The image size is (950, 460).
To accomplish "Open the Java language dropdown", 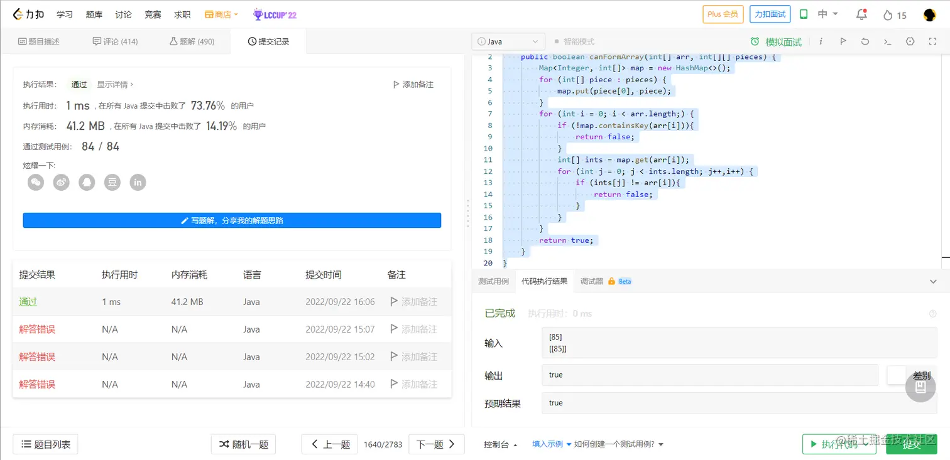I will 508,41.
